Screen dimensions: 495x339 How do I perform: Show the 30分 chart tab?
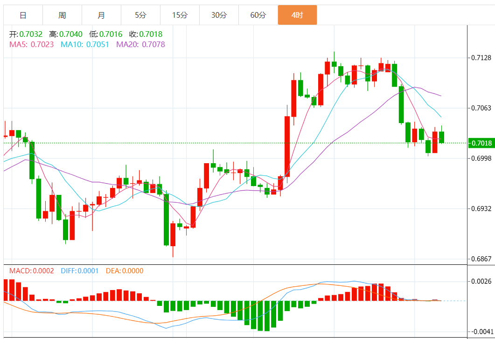(219, 15)
